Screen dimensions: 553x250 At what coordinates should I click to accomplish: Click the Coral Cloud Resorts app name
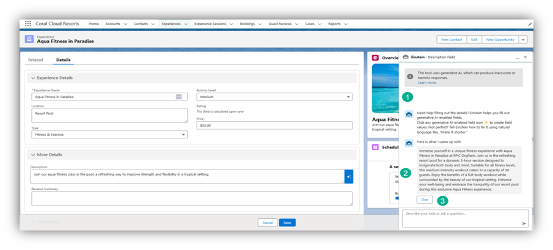coord(57,24)
